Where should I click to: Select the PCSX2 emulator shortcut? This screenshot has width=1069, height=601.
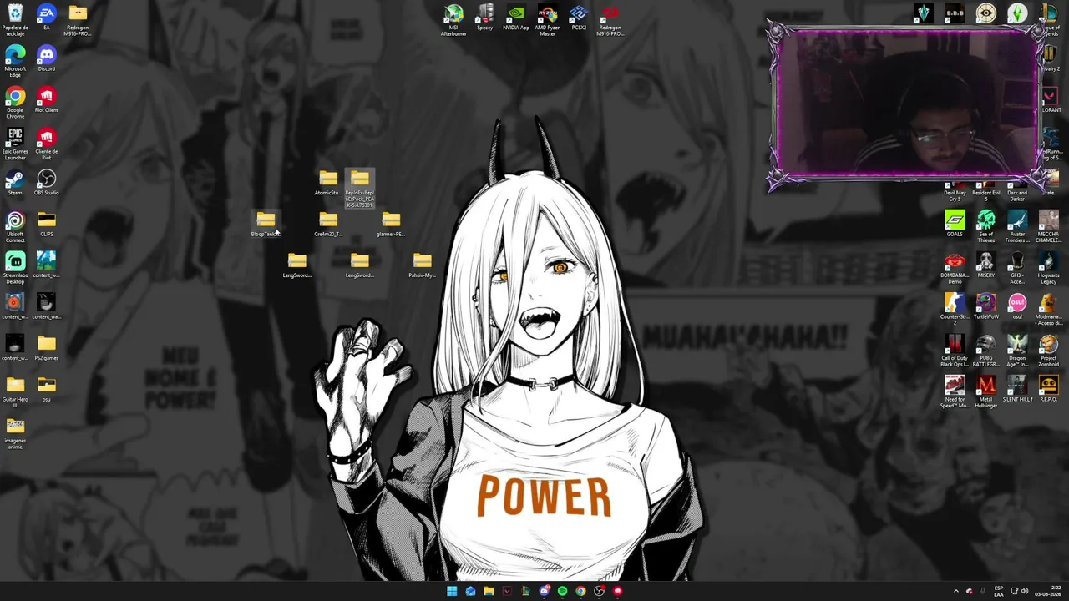(579, 18)
